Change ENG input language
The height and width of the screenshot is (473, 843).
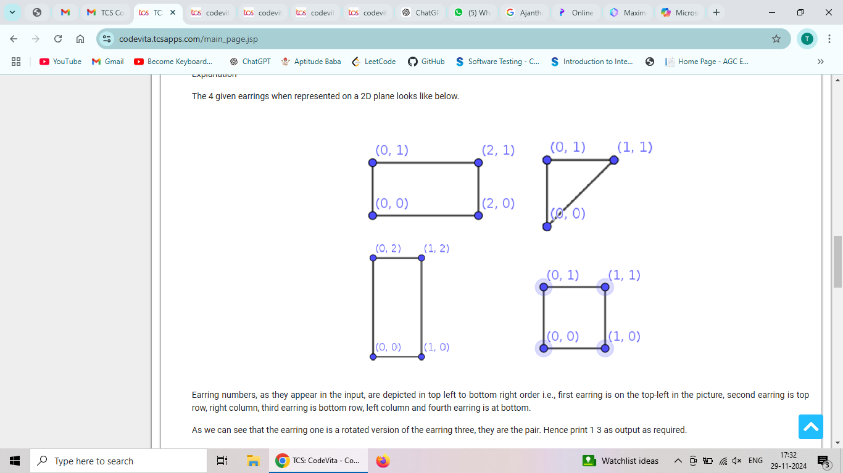[755, 461]
